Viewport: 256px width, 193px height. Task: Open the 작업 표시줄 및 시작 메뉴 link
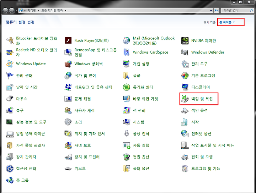click(213, 145)
